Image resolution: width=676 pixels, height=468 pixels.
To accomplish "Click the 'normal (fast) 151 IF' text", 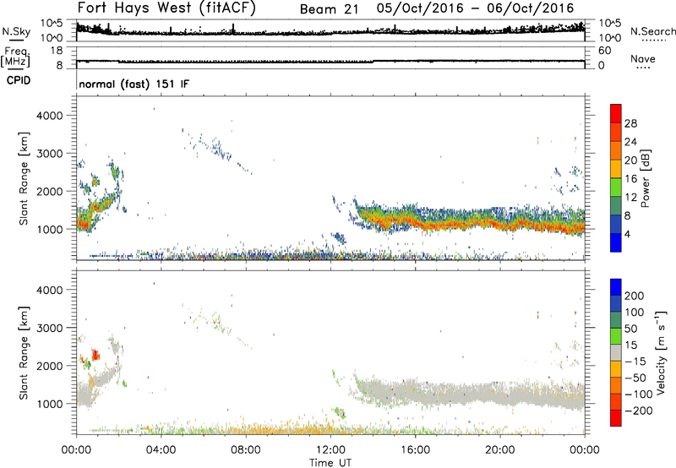I will [x=134, y=84].
